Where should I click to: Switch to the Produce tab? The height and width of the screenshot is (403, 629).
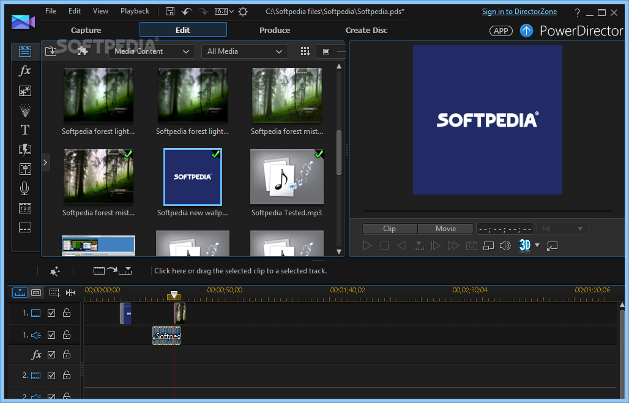[275, 30]
